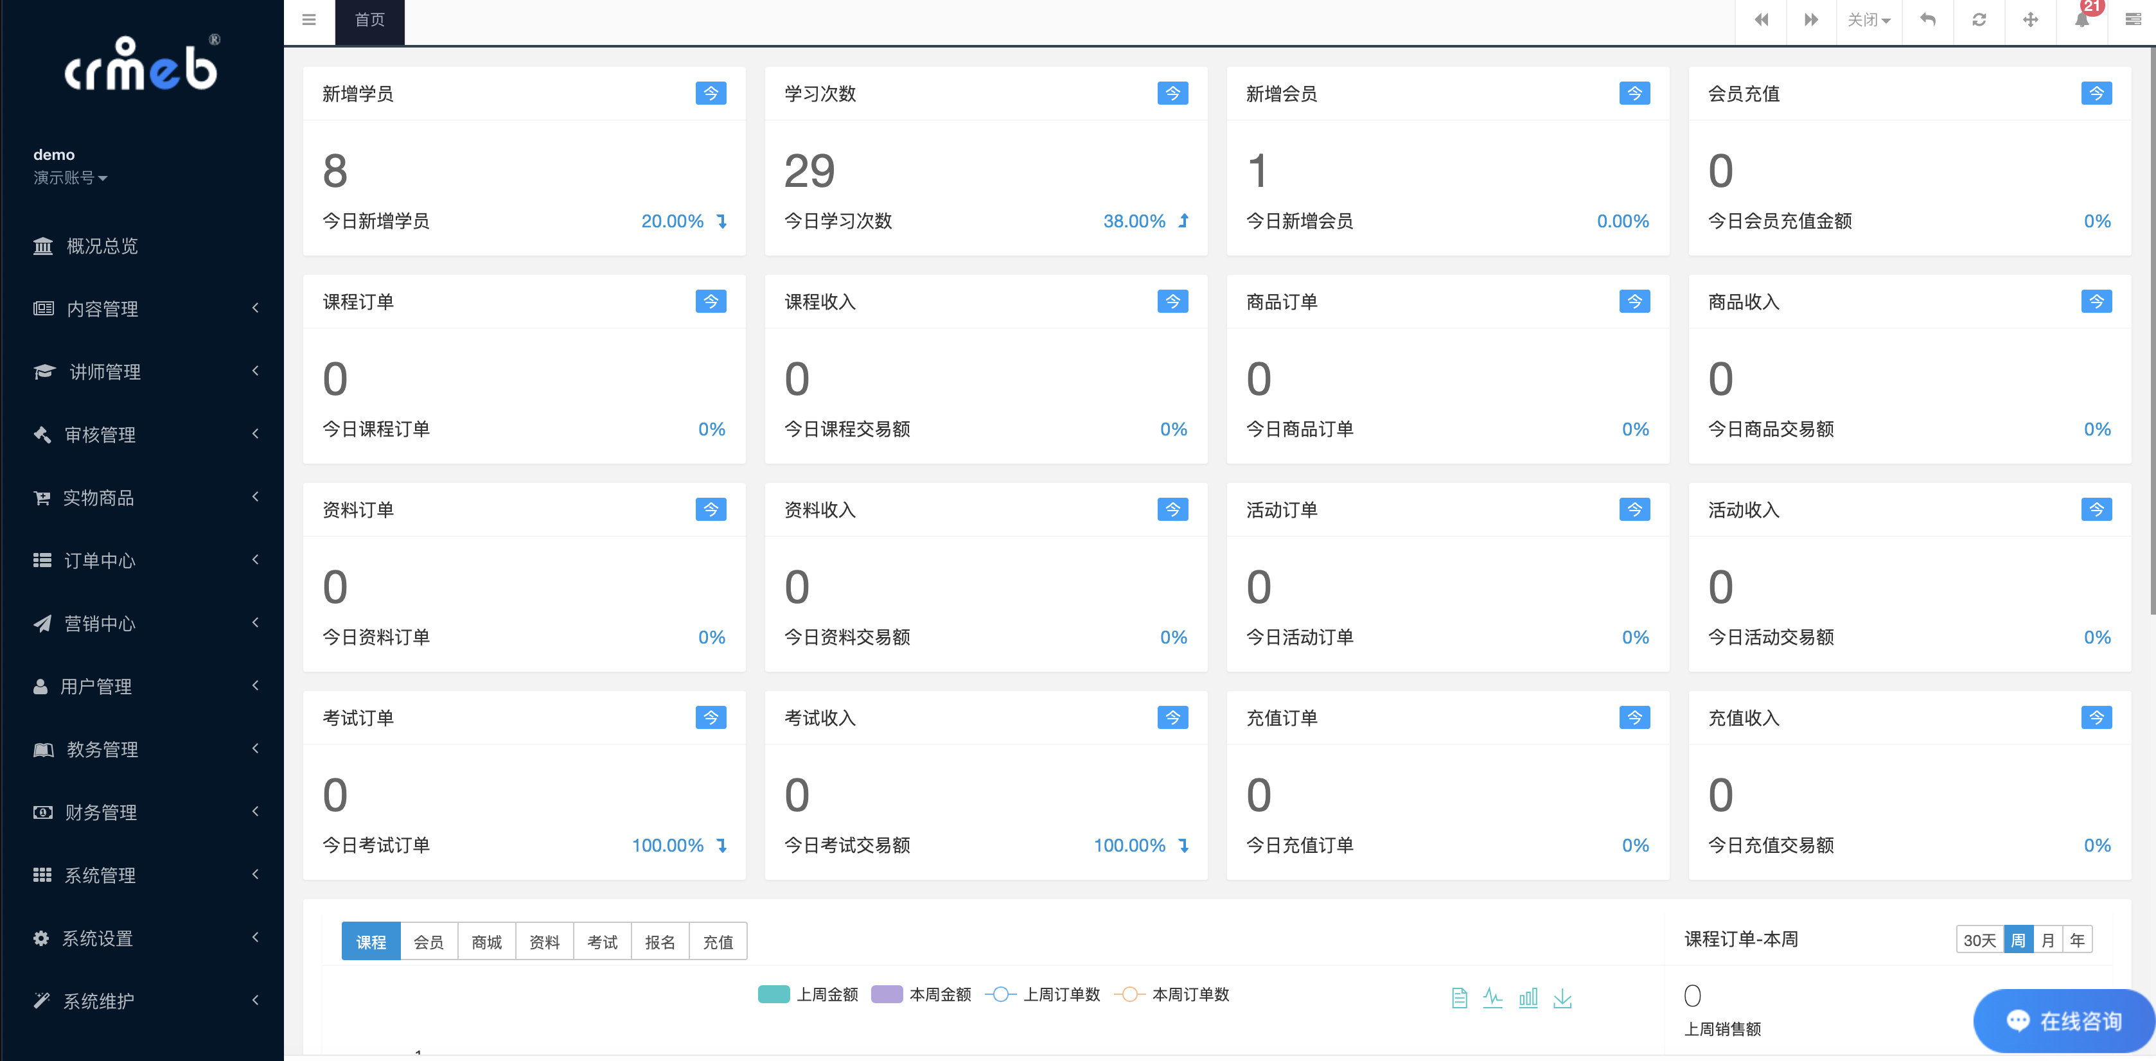Select the 考试 chart tab

pyautogui.click(x=602, y=942)
